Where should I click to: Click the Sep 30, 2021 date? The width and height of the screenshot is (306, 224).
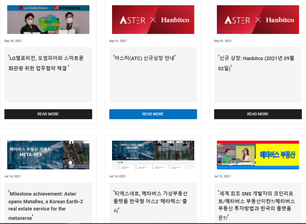coord(13,41)
